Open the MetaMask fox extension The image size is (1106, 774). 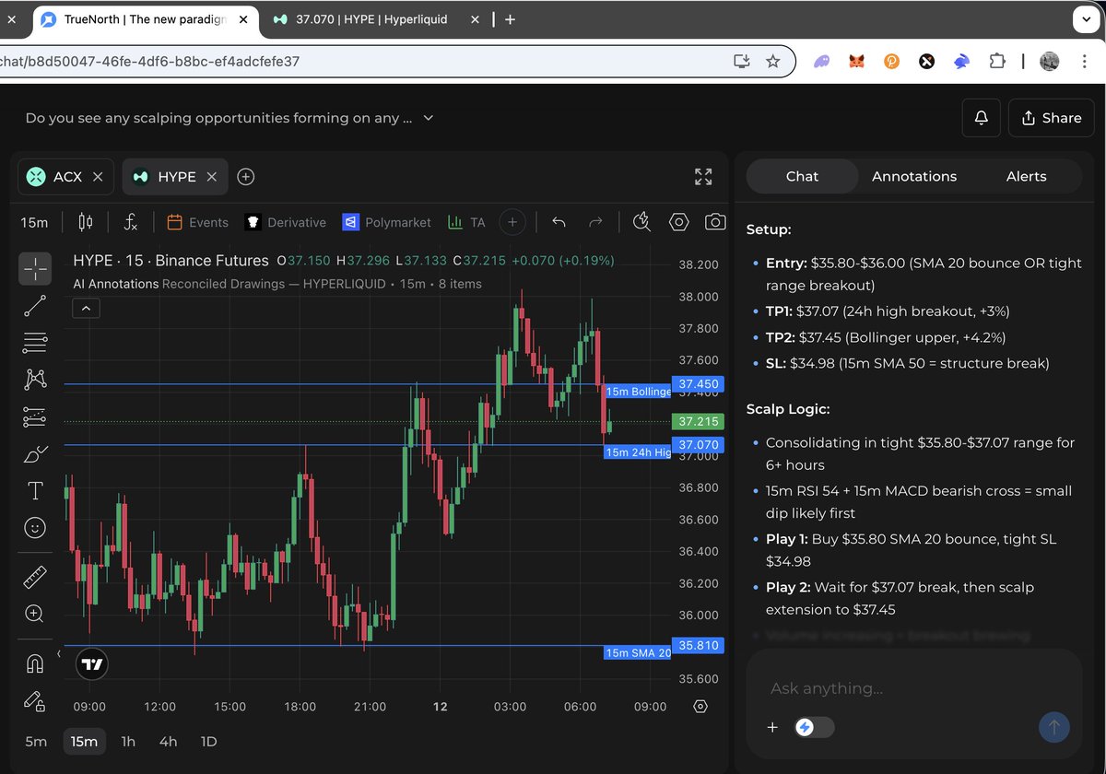pos(857,61)
